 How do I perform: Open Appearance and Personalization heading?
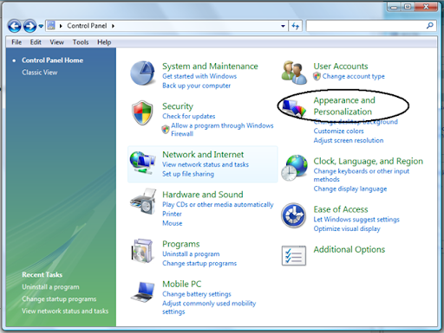pos(344,106)
